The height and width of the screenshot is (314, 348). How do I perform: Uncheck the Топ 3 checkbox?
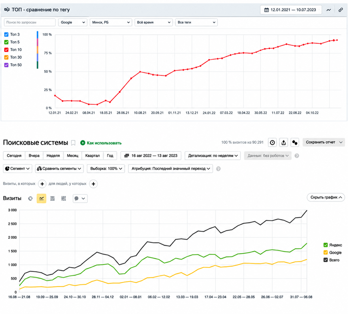[6, 35]
